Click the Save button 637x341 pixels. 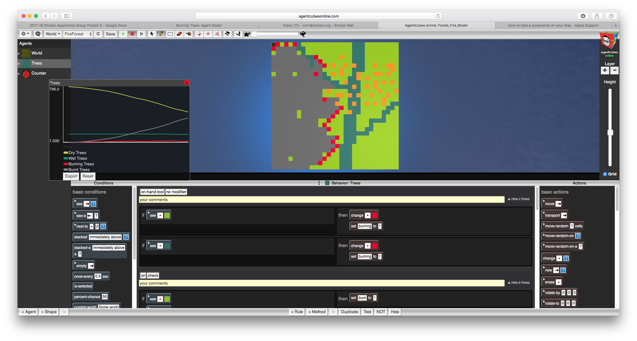pos(110,34)
